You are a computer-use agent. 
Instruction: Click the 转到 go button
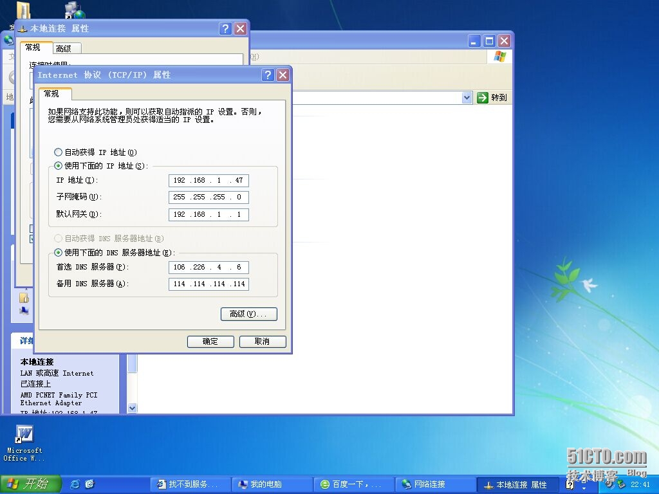[492, 98]
